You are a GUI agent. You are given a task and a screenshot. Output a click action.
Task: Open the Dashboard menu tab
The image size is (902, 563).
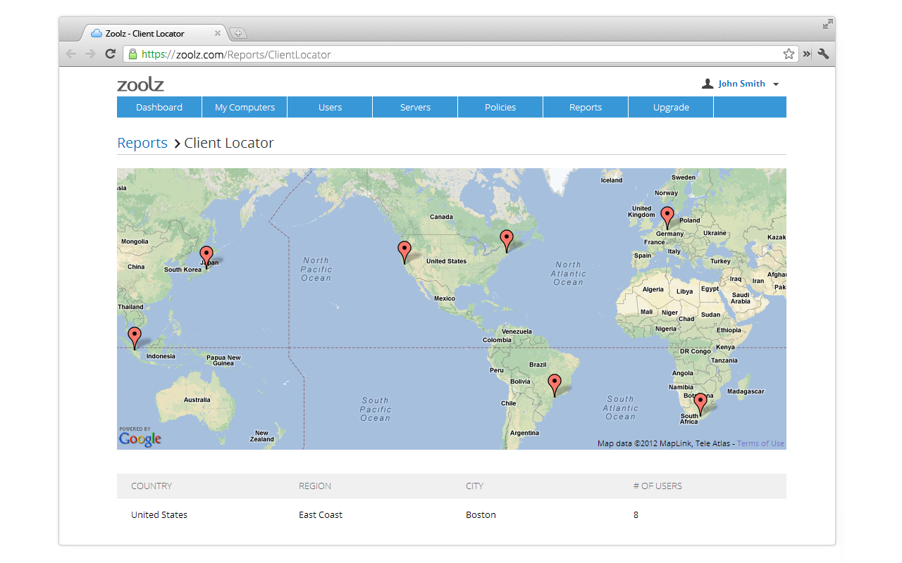pos(159,108)
